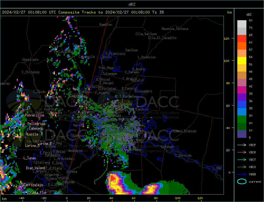Select the dark orange 57–60 dBZ swatch

pyautogui.click(x=242, y=46)
